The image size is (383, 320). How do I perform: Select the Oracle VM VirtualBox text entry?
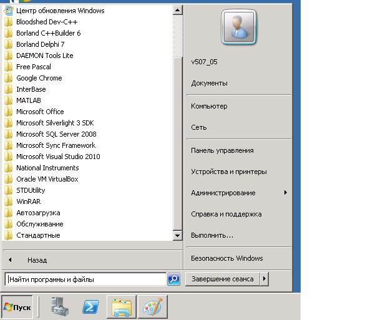pos(47,179)
